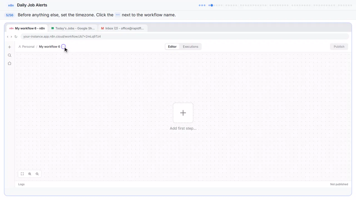Click the tutorial progress dots indicator

275,5
